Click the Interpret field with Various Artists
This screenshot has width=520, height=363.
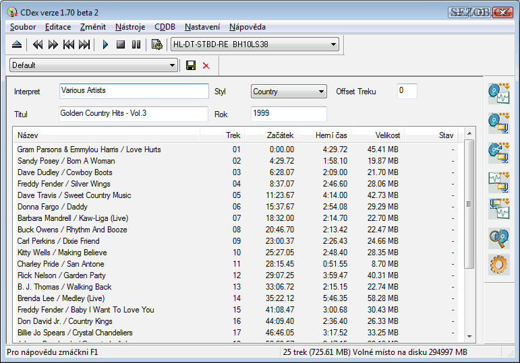pos(134,91)
